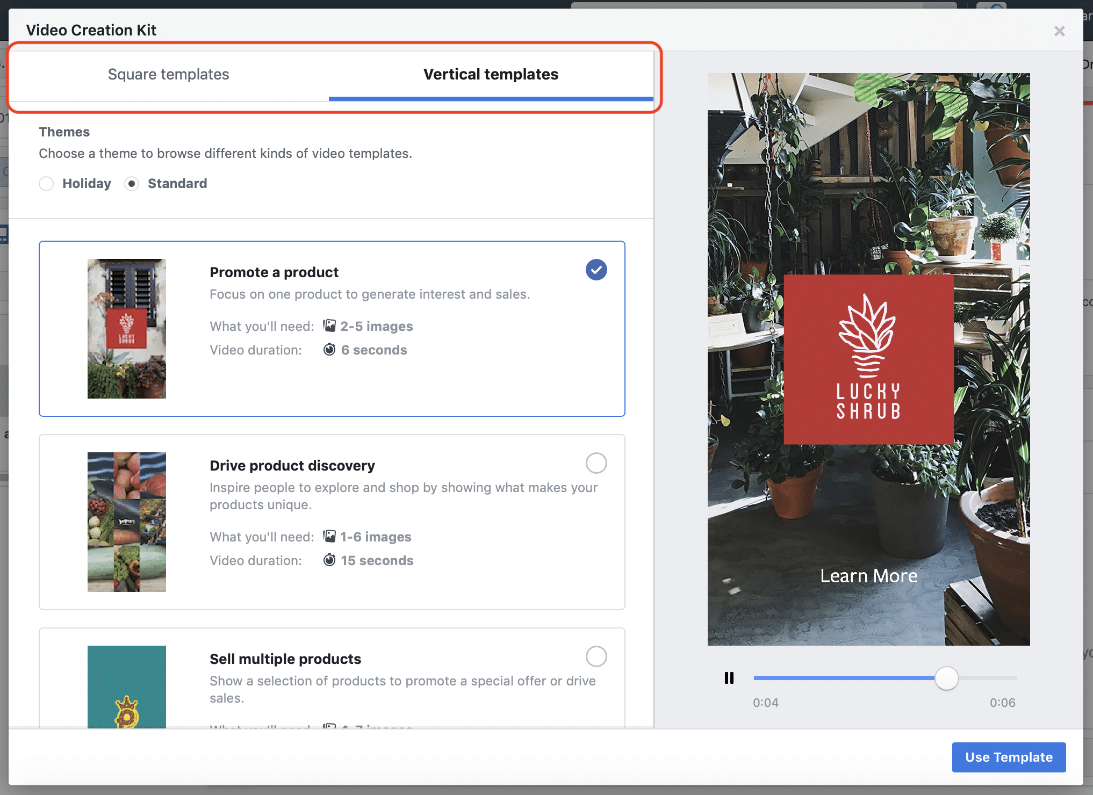Click the timer icon beside 6 seconds
The width and height of the screenshot is (1093, 795).
pos(329,350)
